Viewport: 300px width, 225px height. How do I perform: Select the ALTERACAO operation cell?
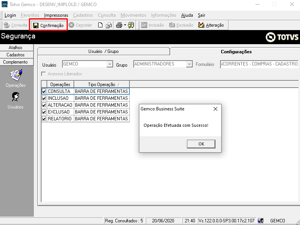pyautogui.click(x=60, y=105)
